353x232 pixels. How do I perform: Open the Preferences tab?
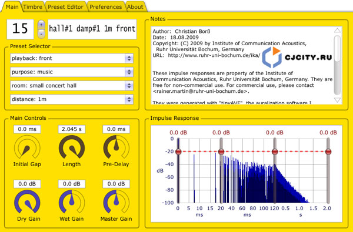point(105,6)
